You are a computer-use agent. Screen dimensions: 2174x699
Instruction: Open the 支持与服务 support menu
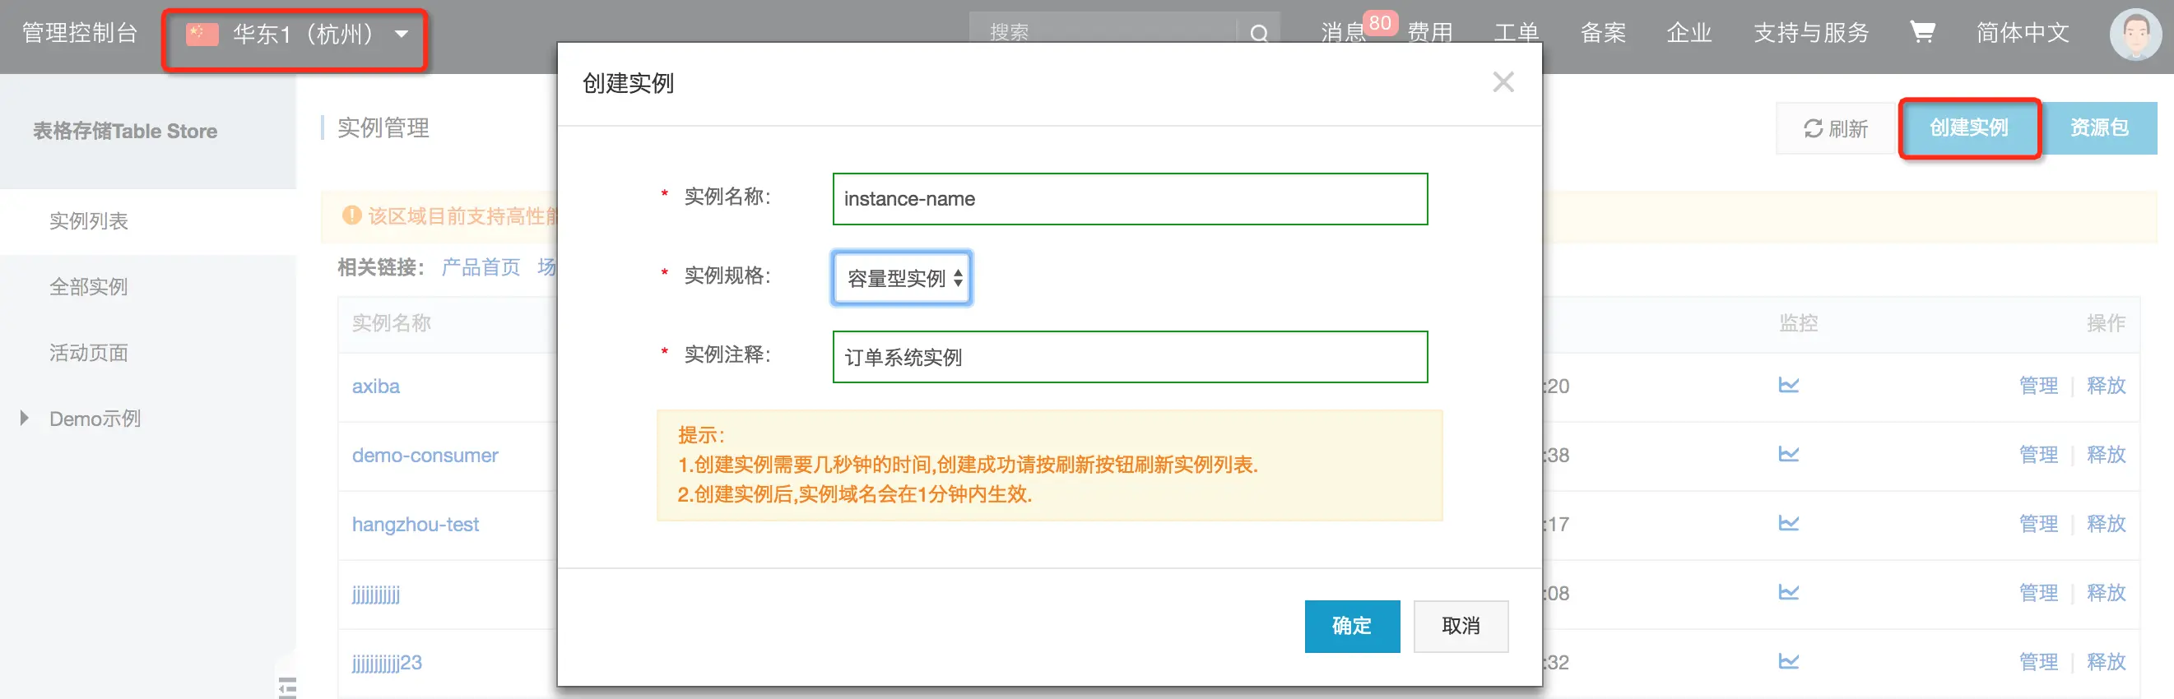pyautogui.click(x=1810, y=33)
